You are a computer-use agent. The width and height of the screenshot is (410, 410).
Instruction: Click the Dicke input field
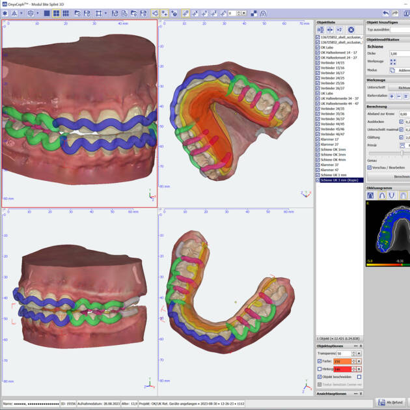pyautogui.click(x=400, y=53)
